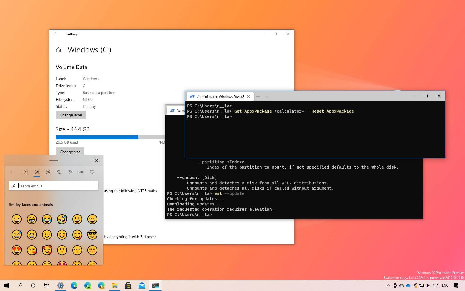
Task: Open the Windows Start menu
Action: coord(7,285)
